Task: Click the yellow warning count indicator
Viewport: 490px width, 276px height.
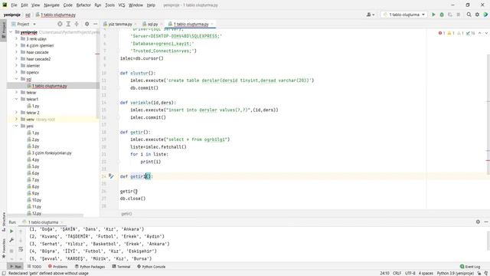Action: coord(451,33)
